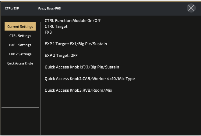Click the CTRL Target label

pyautogui.click(x=56, y=26)
